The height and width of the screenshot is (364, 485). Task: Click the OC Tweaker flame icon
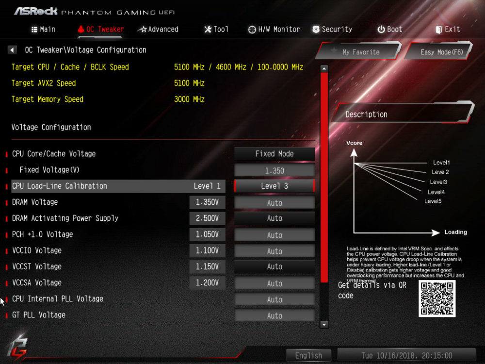[x=81, y=30]
